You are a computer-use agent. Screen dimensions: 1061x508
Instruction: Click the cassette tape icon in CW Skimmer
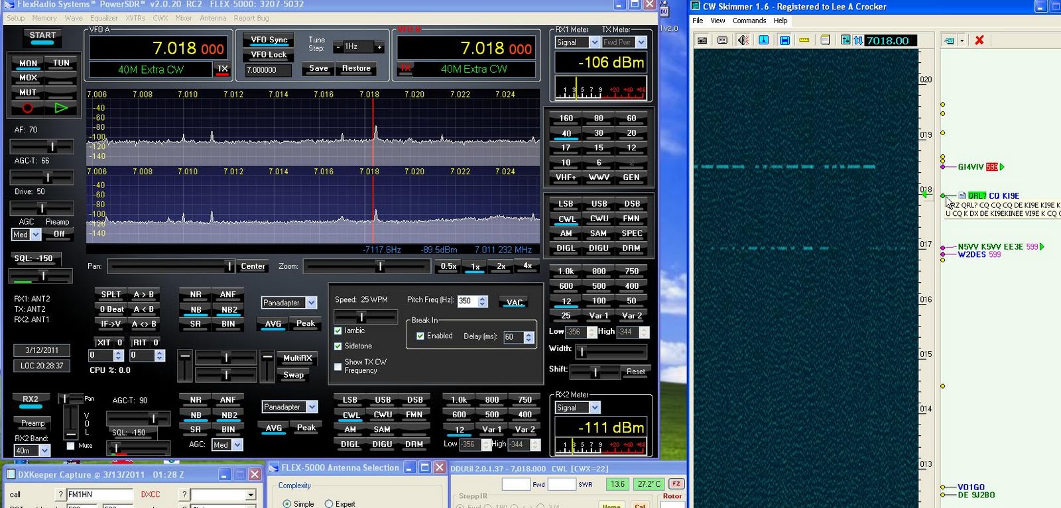723,40
